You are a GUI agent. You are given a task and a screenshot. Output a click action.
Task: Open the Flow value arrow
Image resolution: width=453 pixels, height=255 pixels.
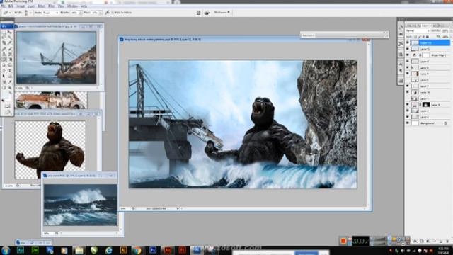pos(101,13)
